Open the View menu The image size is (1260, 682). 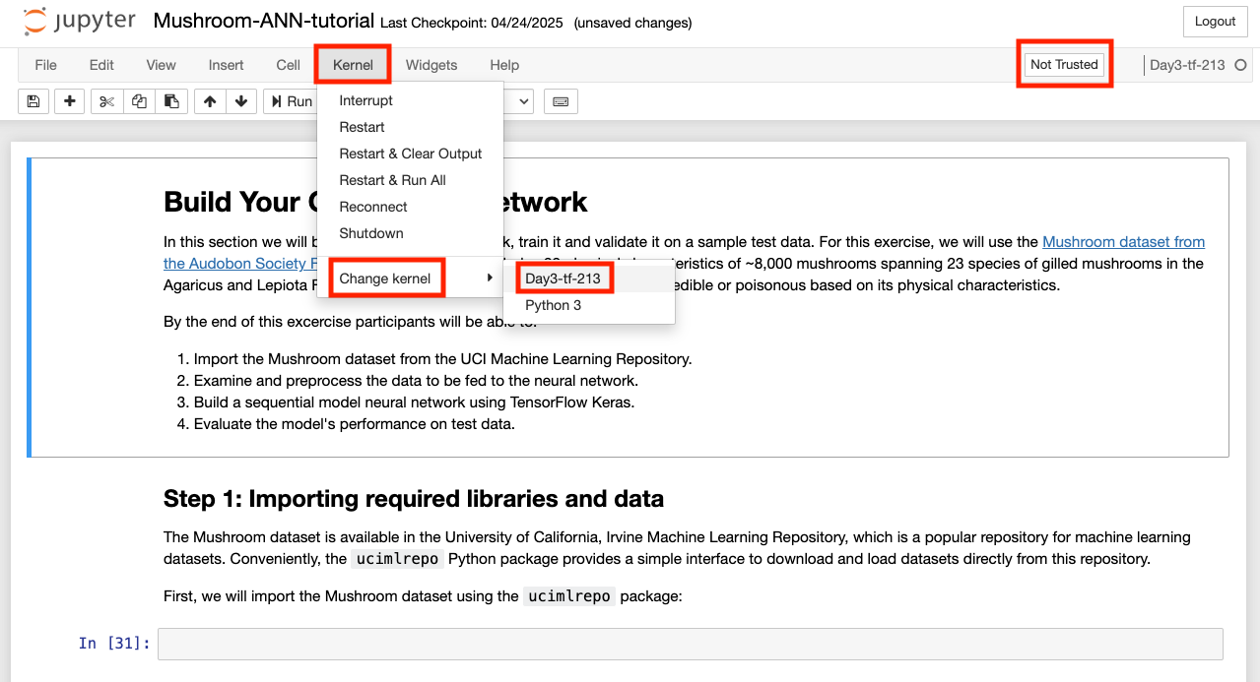(161, 65)
